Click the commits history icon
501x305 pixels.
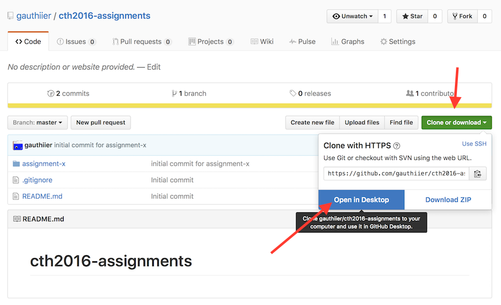click(x=51, y=94)
